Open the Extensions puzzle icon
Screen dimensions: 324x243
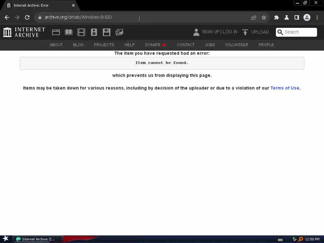[x=277, y=18]
